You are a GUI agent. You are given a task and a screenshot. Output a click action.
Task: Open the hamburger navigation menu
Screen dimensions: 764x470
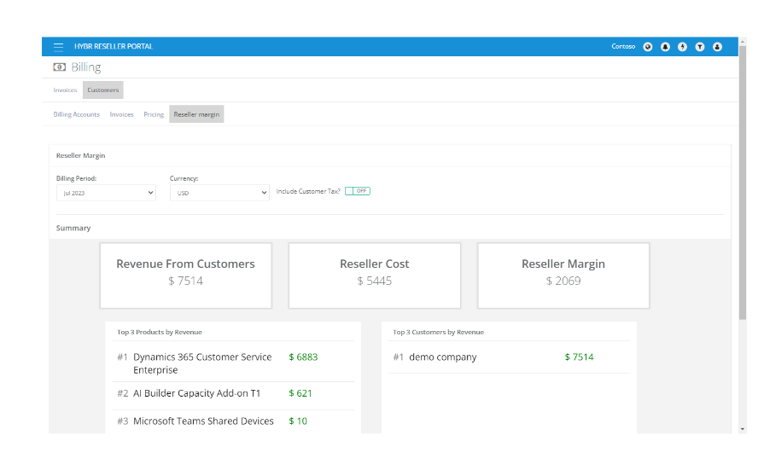pyautogui.click(x=58, y=47)
